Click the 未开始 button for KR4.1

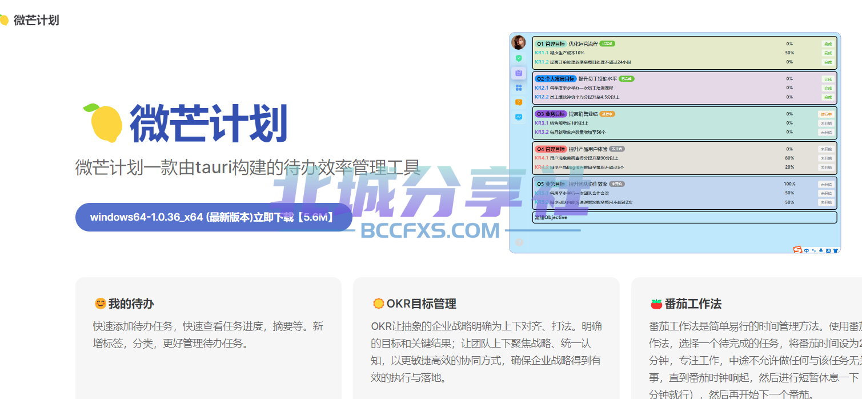826,158
